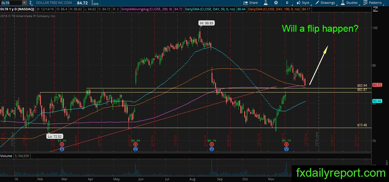
Task: Click the $1.01 earnings value
Action: click(x=62, y=141)
